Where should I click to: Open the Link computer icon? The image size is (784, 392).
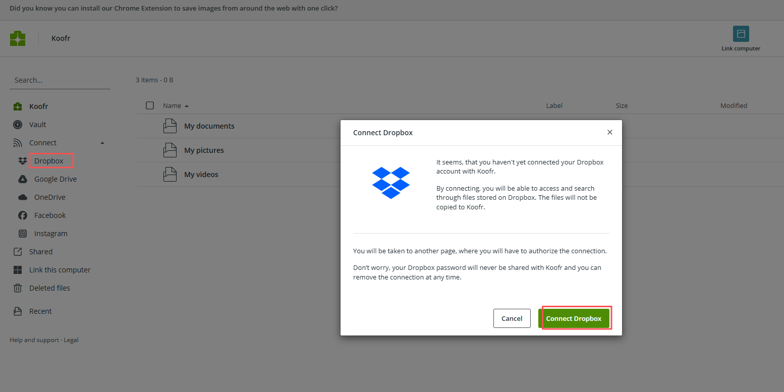[741, 34]
